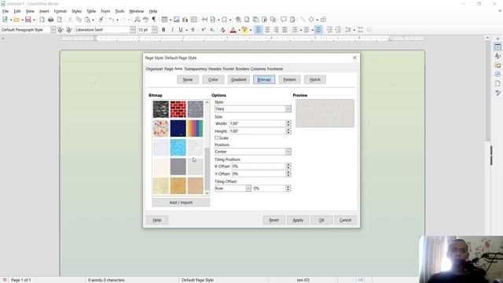Click the Clone formatting paintbrush icon
Image resolution: width=503 pixels, height=283 pixels.
(x=101, y=20)
